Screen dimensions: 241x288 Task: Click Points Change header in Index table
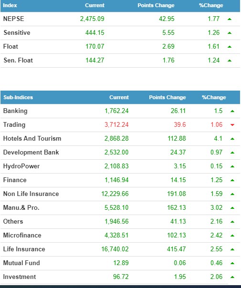pyautogui.click(x=156, y=5)
